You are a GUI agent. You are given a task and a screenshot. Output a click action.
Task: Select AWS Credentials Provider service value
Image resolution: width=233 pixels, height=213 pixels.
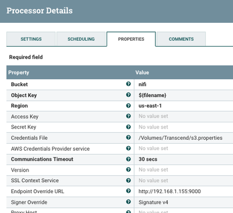pos(183,148)
